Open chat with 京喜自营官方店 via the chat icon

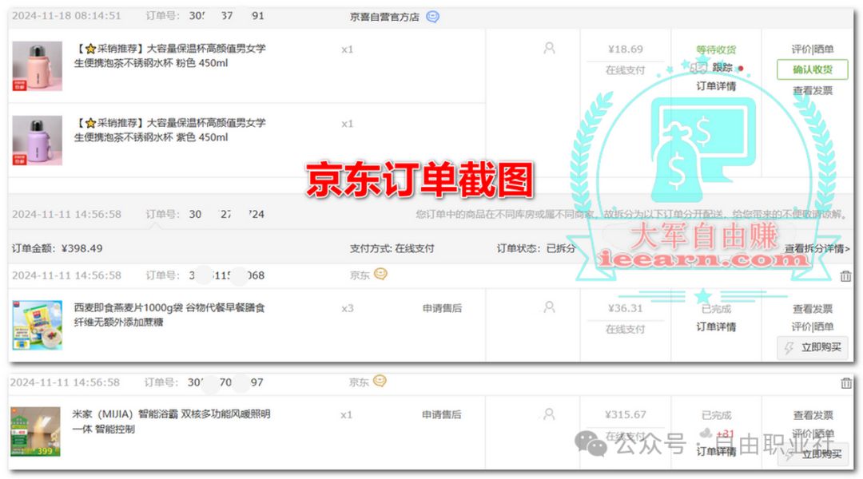tap(432, 17)
